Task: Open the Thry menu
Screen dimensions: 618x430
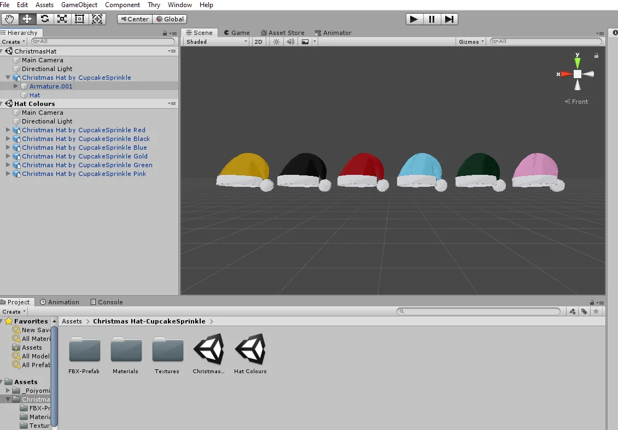Action: coord(154,5)
